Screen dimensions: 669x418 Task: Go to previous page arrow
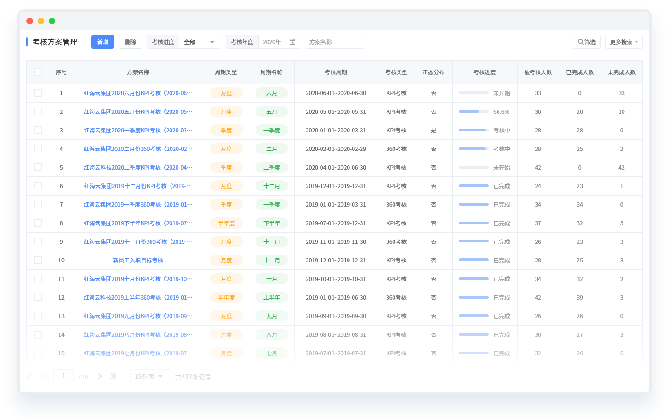coord(43,376)
